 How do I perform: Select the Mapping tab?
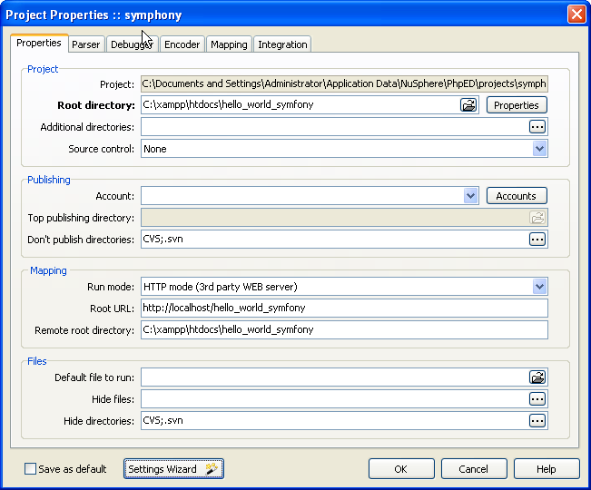tap(228, 44)
